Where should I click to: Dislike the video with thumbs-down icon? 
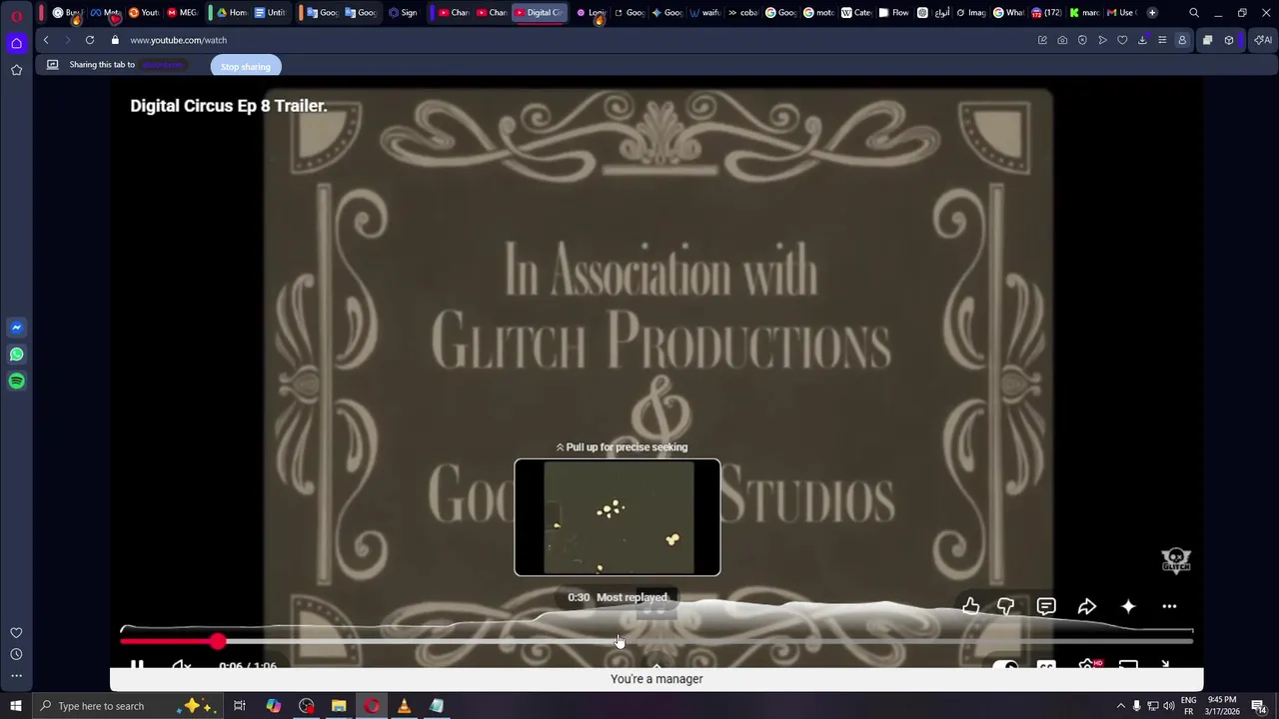(1006, 606)
